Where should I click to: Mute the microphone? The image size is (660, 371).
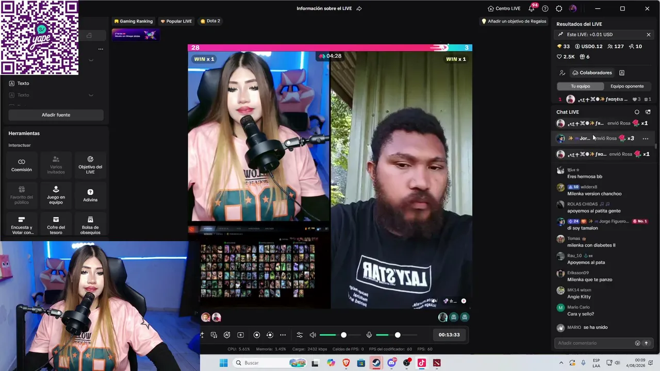coord(369,335)
